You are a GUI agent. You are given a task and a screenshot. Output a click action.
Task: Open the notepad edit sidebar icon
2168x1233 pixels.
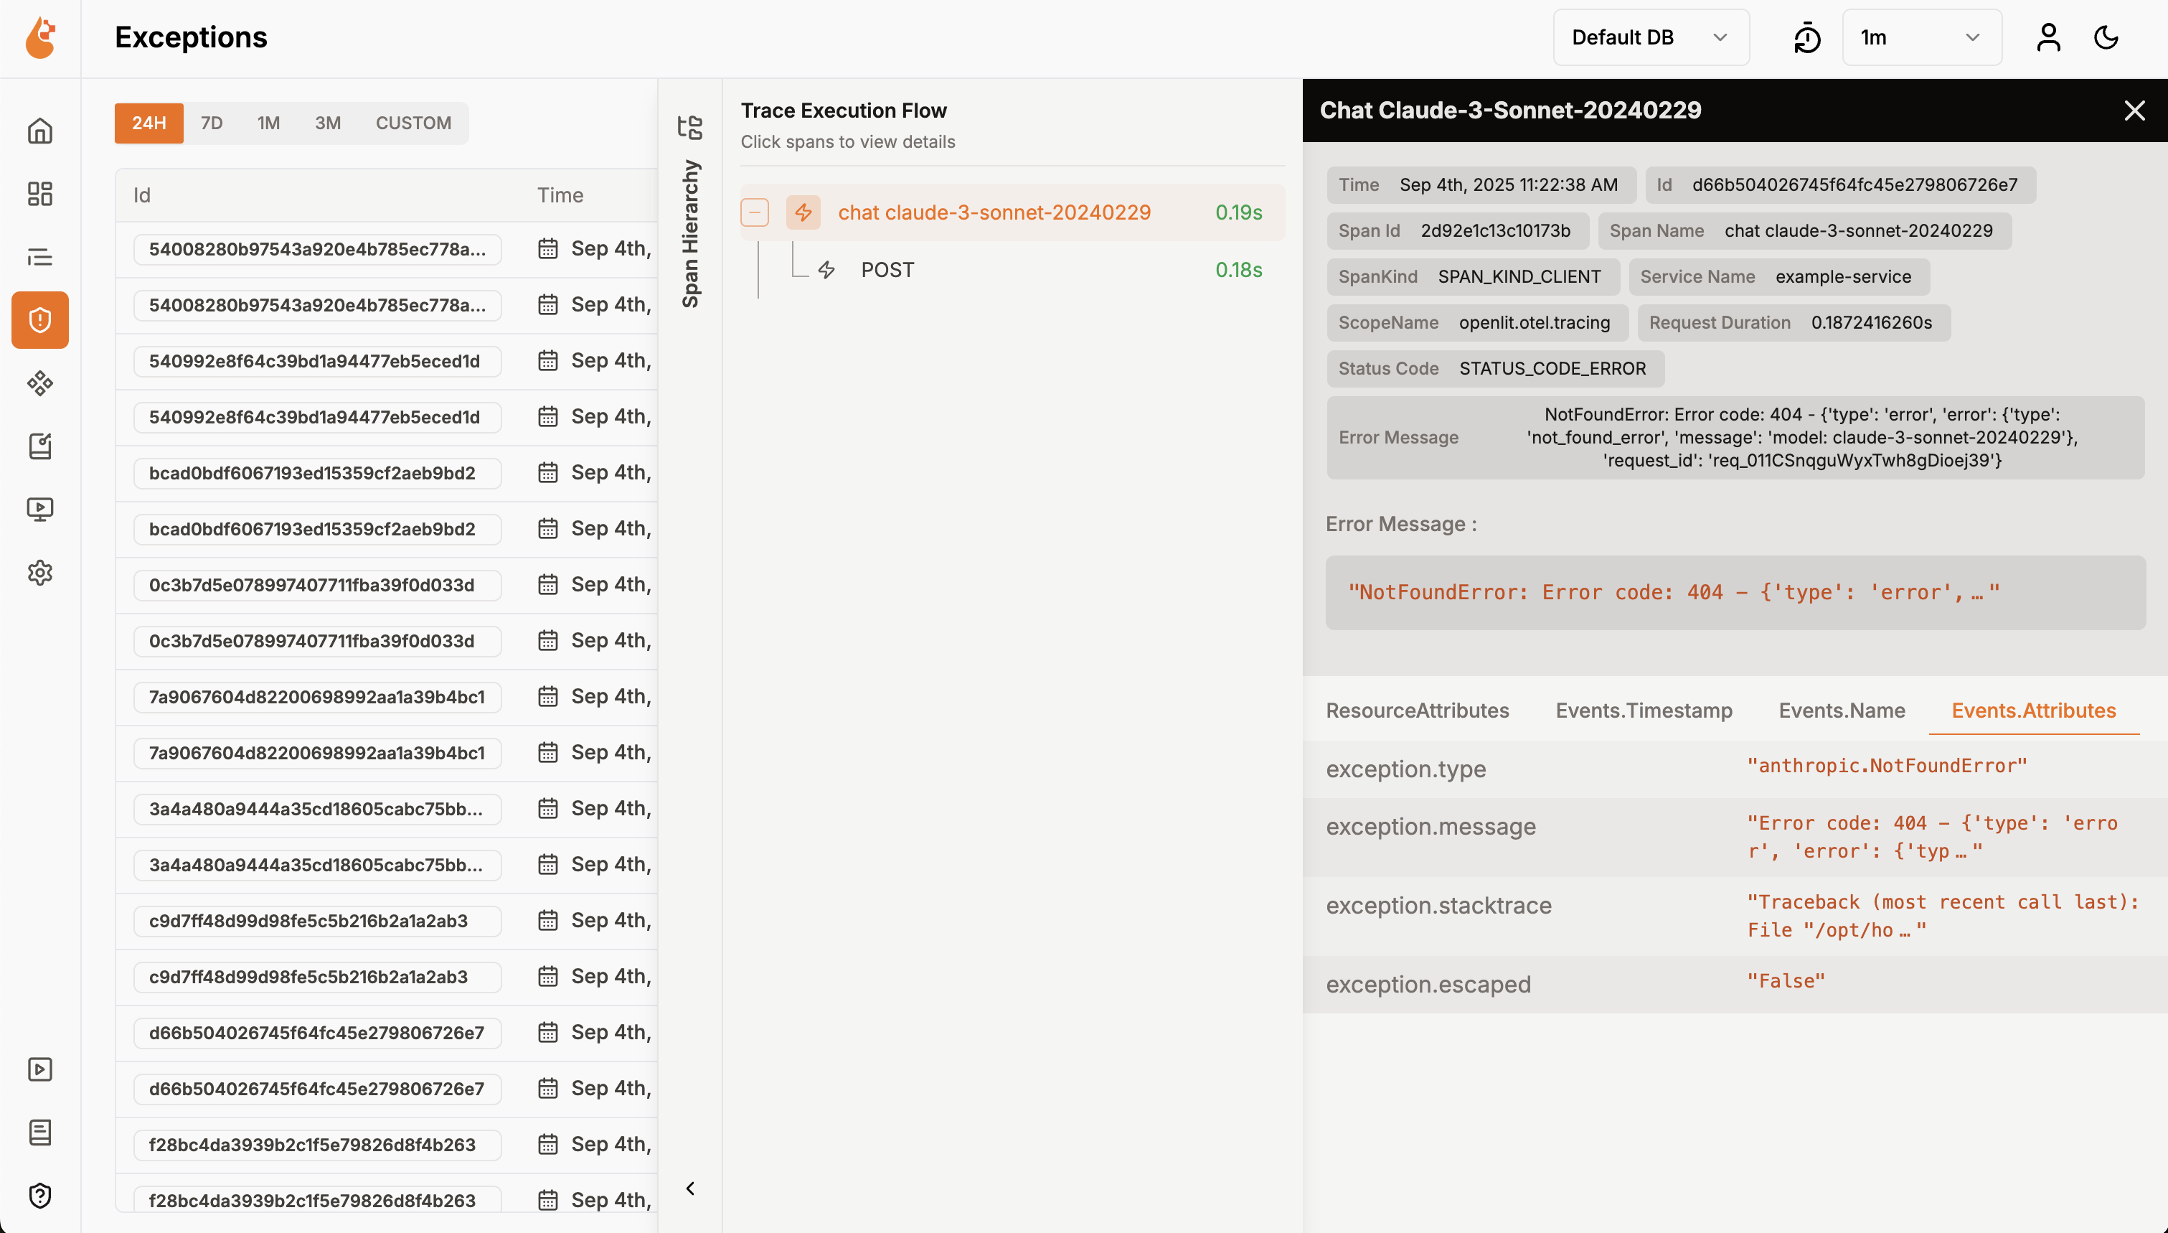(39, 446)
